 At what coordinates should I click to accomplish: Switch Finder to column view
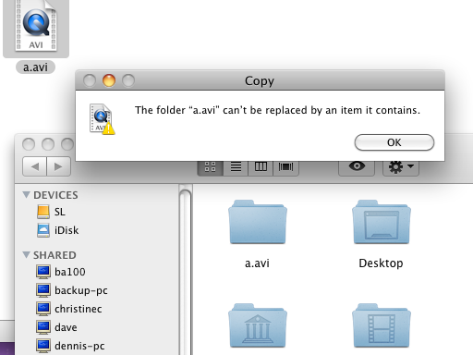point(261,166)
